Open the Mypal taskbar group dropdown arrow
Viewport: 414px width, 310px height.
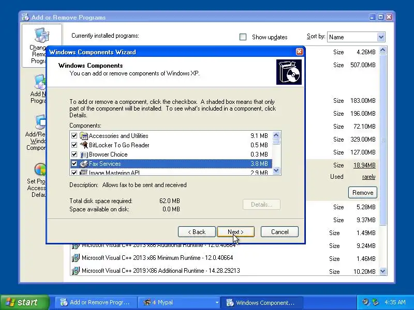217,302
